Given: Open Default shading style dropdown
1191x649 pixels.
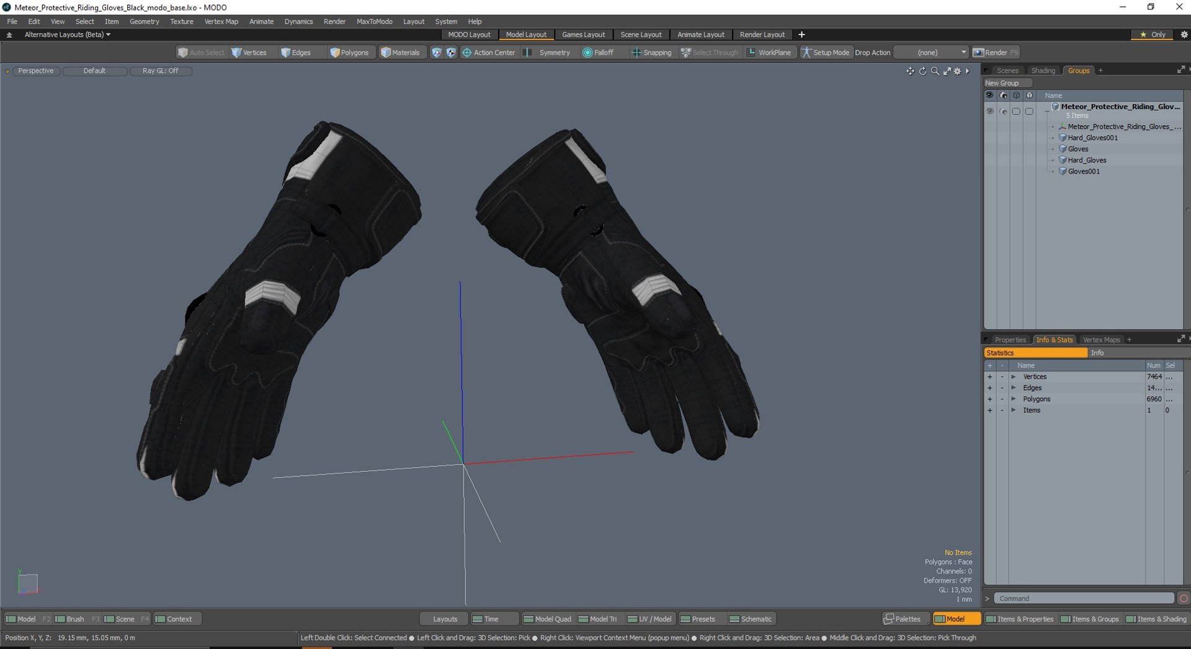Looking at the screenshot, I should (x=95, y=71).
